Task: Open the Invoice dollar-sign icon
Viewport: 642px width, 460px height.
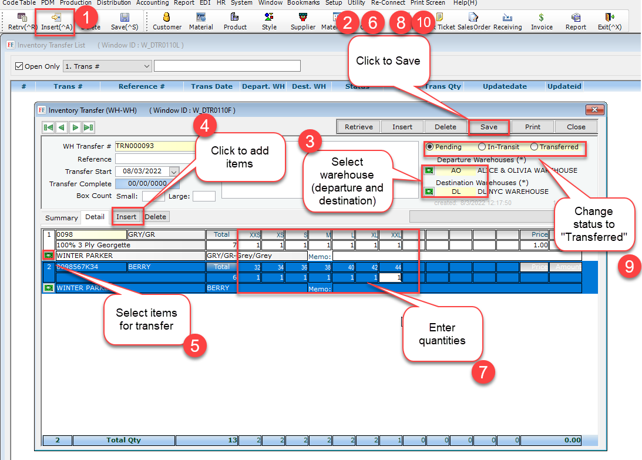Action: [542, 19]
